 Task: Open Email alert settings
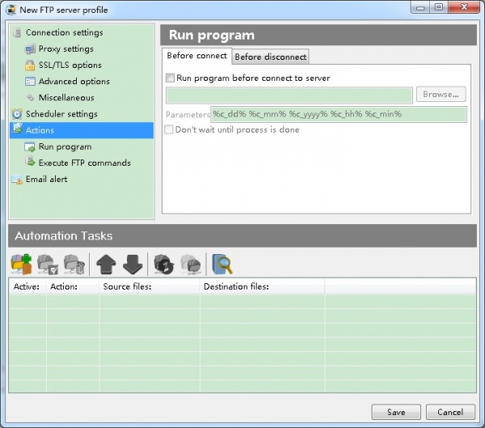46,179
